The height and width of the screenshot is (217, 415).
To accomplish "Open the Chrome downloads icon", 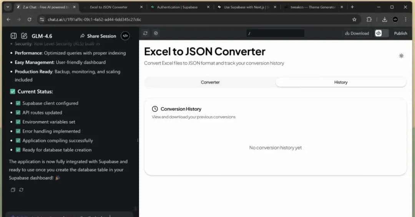I will pyautogui.click(x=385, y=20).
